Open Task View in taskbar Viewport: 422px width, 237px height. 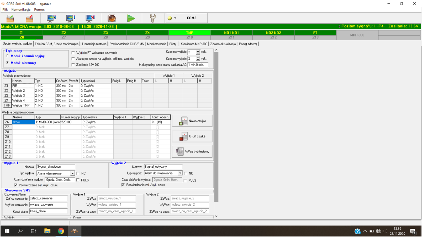[33, 231]
